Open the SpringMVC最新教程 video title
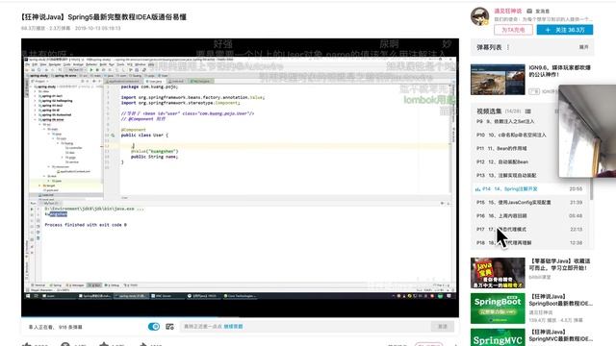The width and height of the screenshot is (616, 346). point(560,335)
